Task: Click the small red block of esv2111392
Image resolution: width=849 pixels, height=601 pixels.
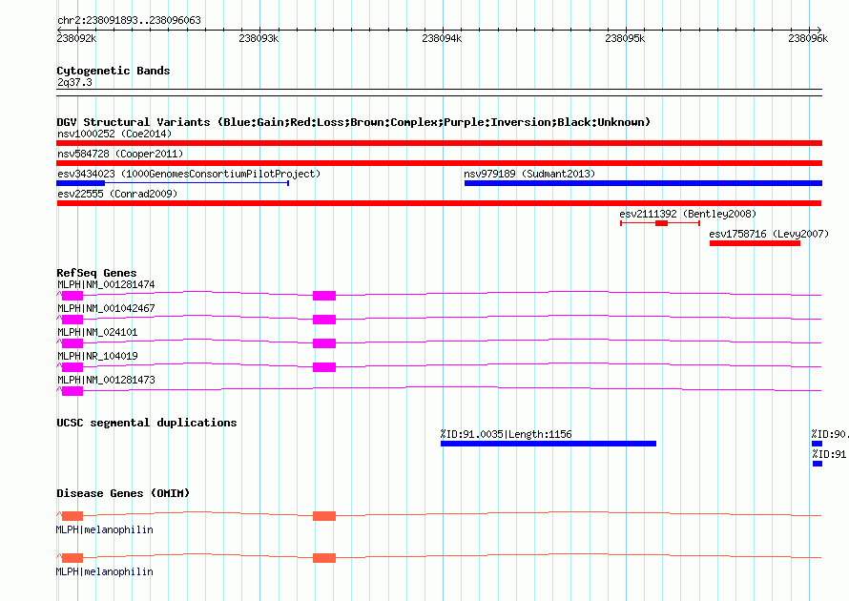Action: tap(661, 223)
